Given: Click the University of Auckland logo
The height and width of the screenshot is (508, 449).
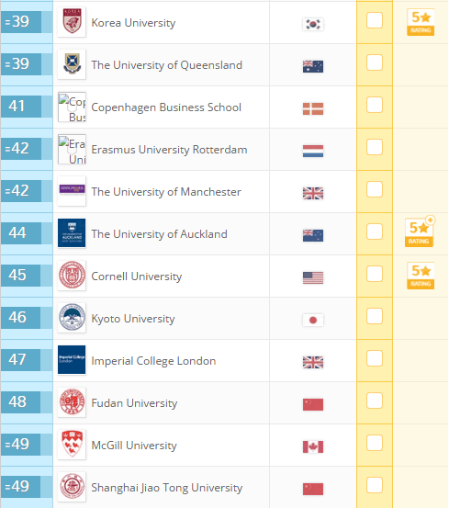Looking at the screenshot, I should [72, 233].
